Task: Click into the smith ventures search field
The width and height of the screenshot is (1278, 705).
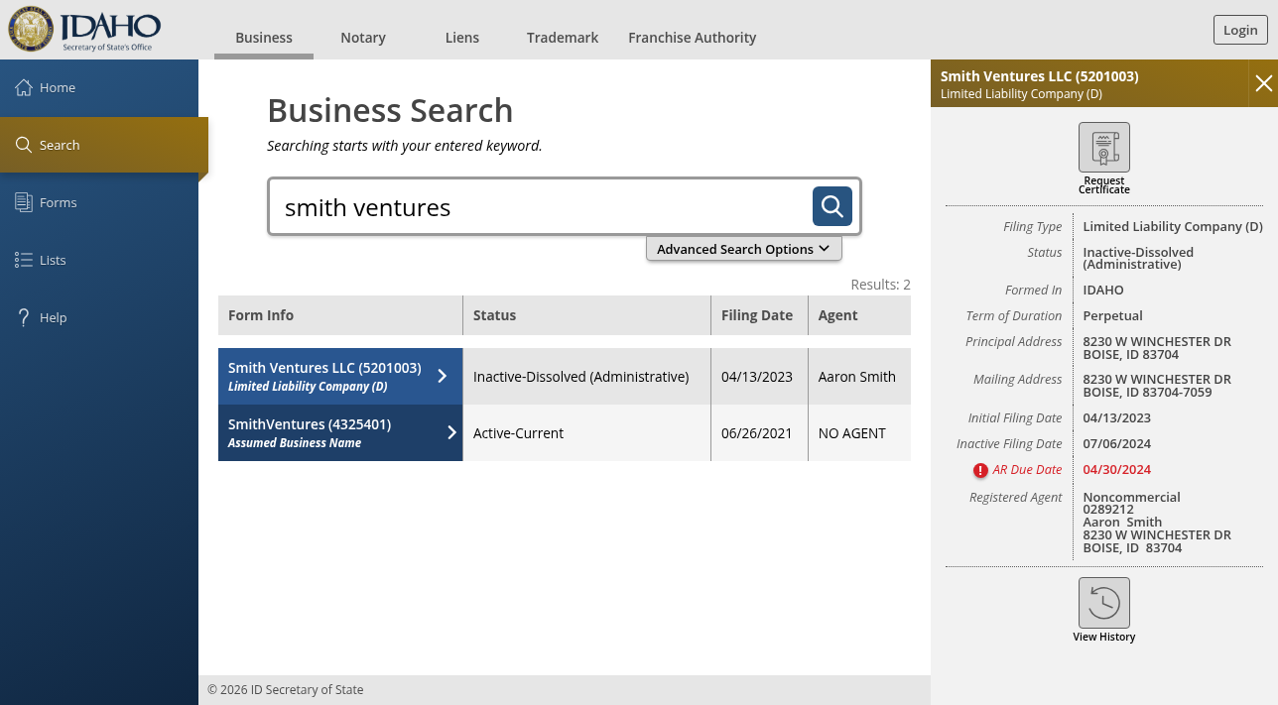Action: pos(541,207)
